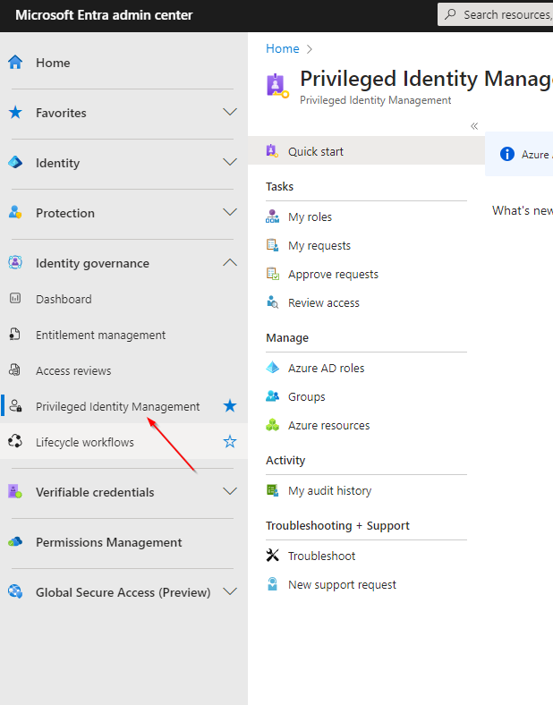Unfavorite Privileged Identity Management with filled star

(x=230, y=405)
